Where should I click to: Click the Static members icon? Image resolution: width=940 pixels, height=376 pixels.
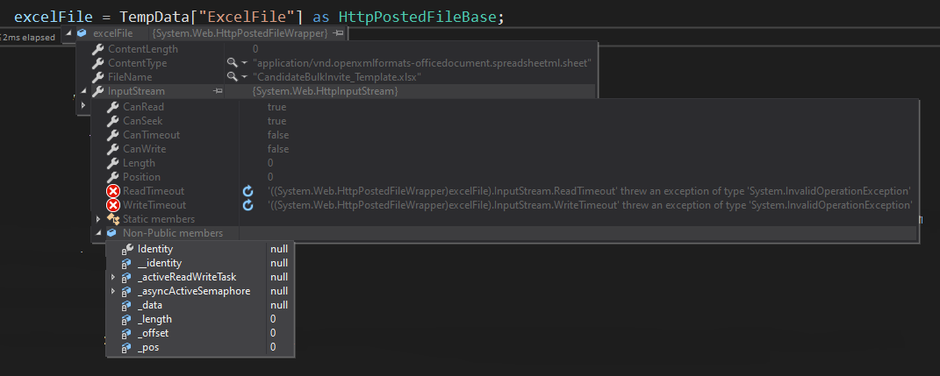112,219
